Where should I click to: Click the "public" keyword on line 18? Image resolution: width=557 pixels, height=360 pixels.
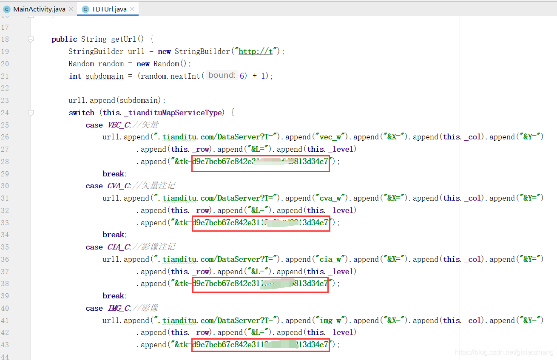64,39
